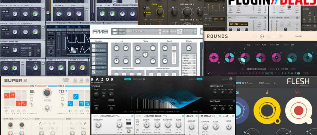Viewport: 317px width, 135px height.
Task: Open the File dropdown in FM8
Action: coord(122,30)
